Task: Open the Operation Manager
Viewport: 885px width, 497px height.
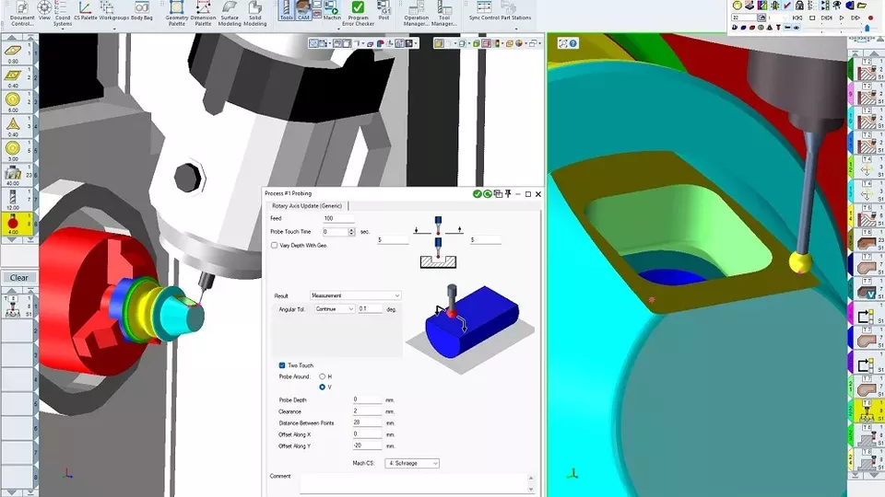Action: coord(416,14)
